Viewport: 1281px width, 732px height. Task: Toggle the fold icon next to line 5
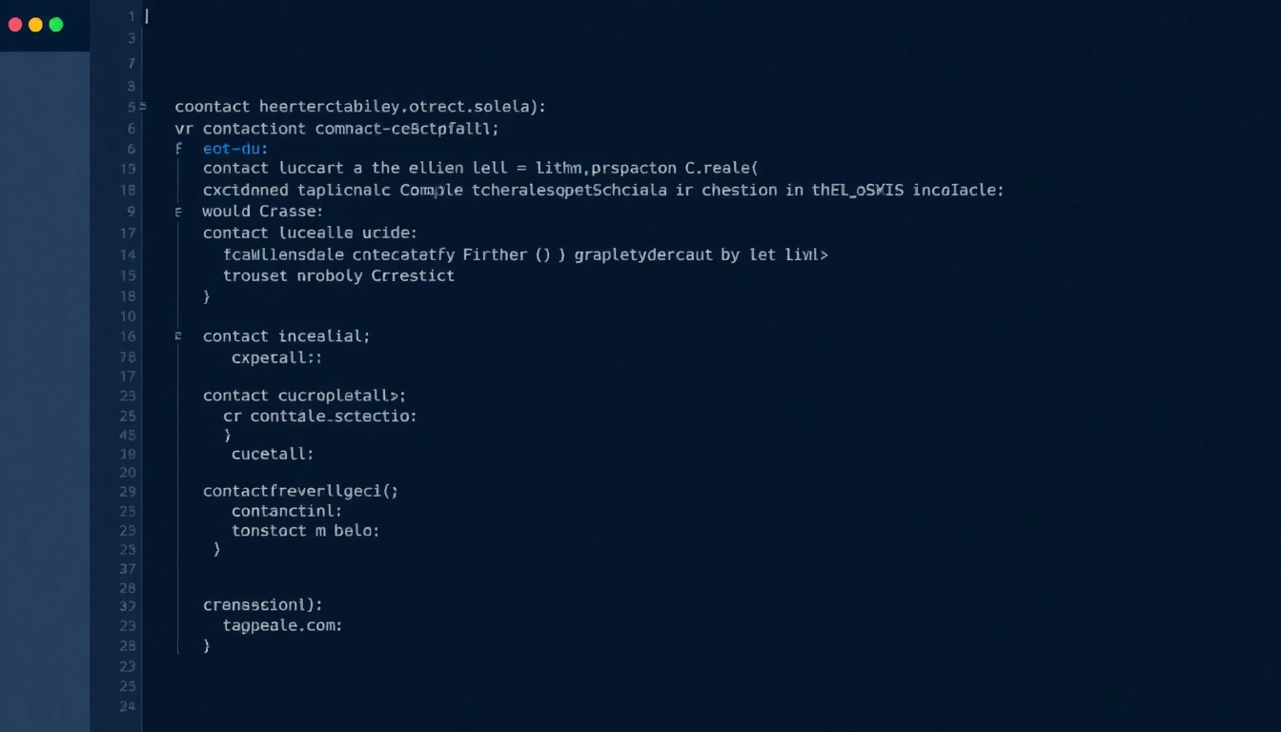[142, 108]
